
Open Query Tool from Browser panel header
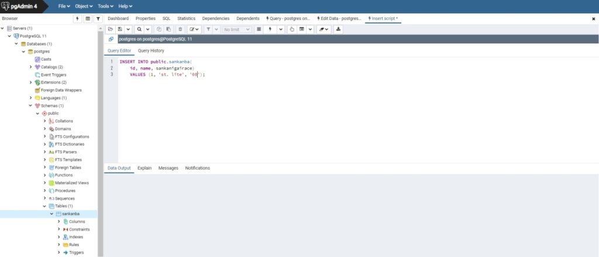point(78,19)
